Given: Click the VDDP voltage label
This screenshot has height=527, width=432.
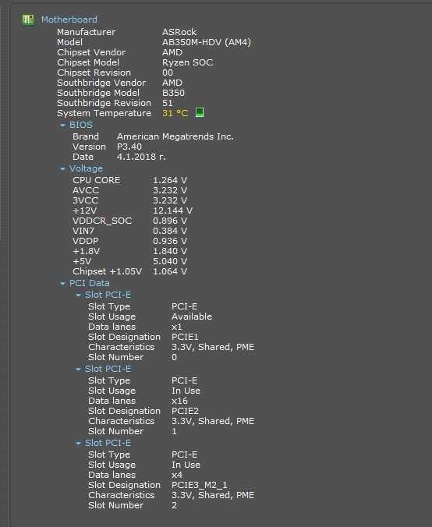Looking at the screenshot, I should (86, 241).
